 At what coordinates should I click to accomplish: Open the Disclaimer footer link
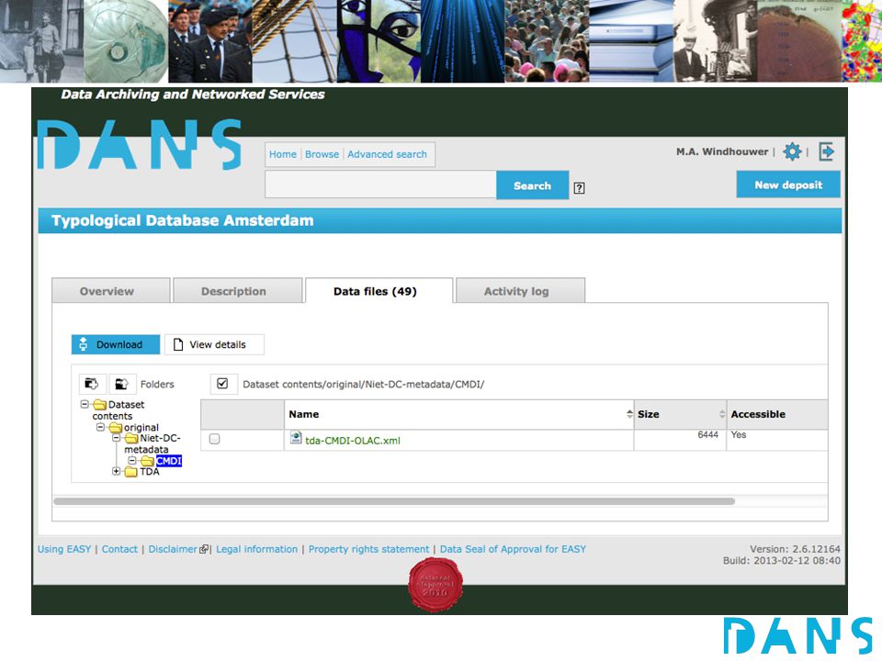point(173,549)
